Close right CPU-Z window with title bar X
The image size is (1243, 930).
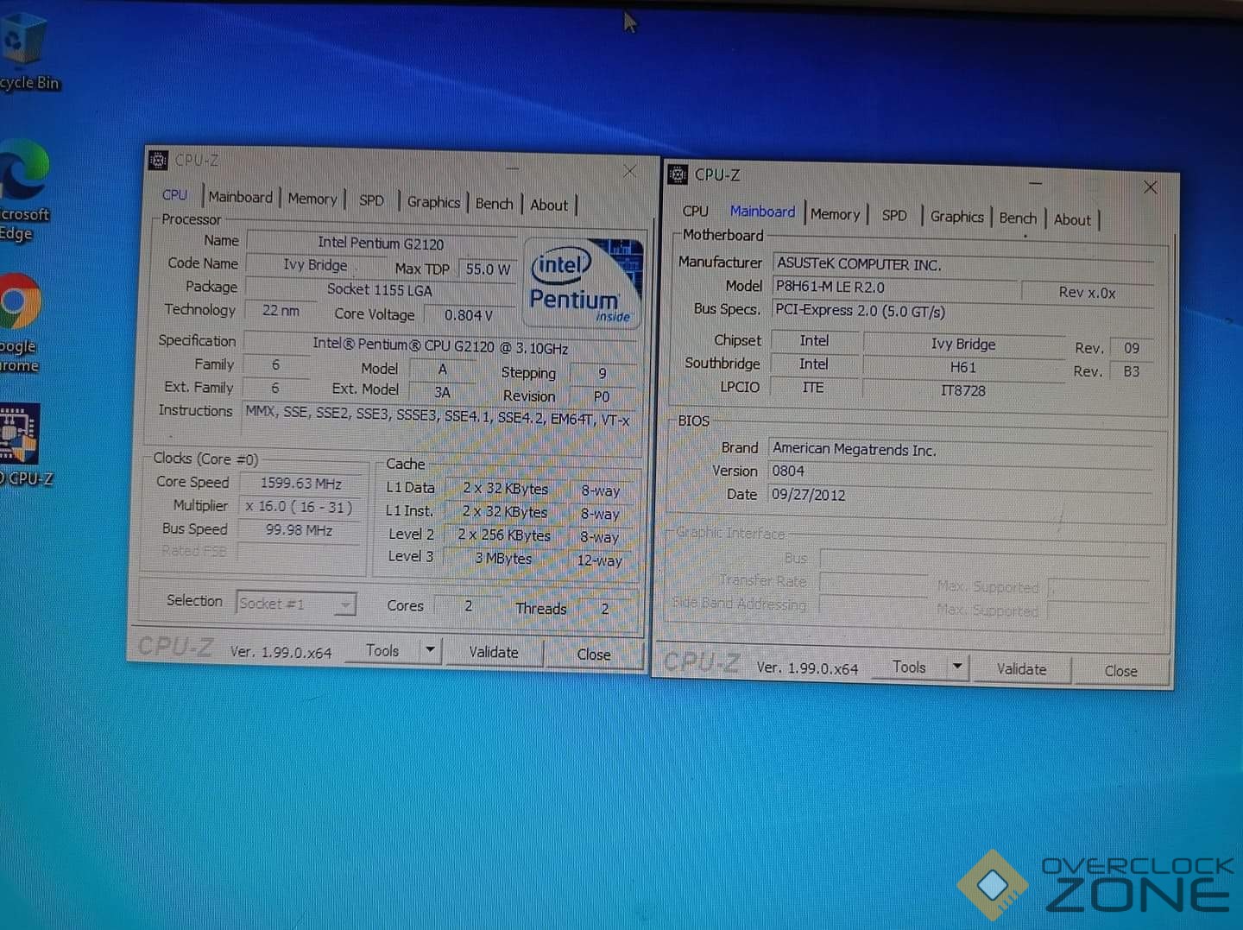pos(1150,187)
